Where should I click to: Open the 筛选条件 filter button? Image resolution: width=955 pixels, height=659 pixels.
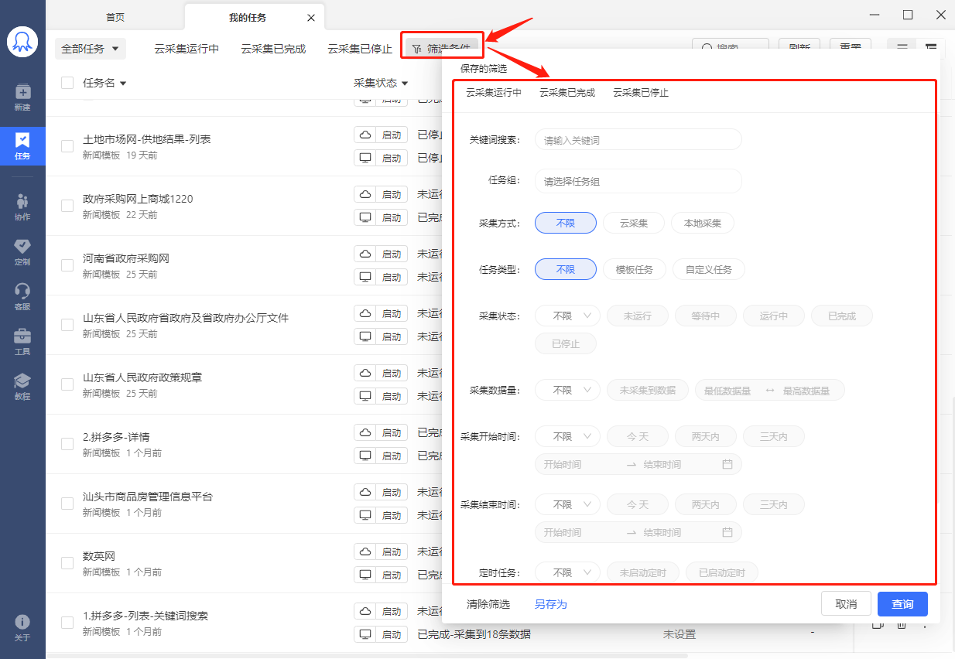tap(443, 49)
